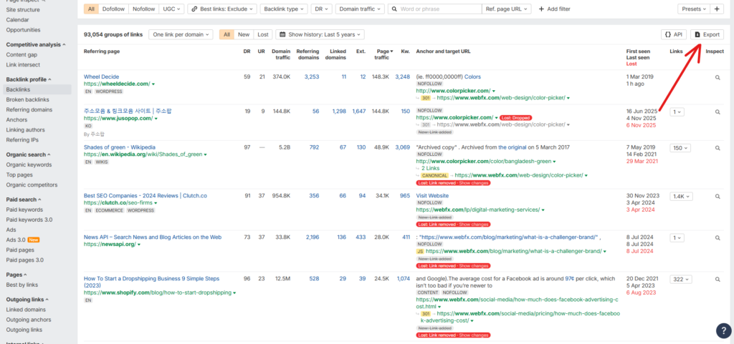Click Add filter
Viewport: 734px width, 344px height.
(x=554, y=9)
